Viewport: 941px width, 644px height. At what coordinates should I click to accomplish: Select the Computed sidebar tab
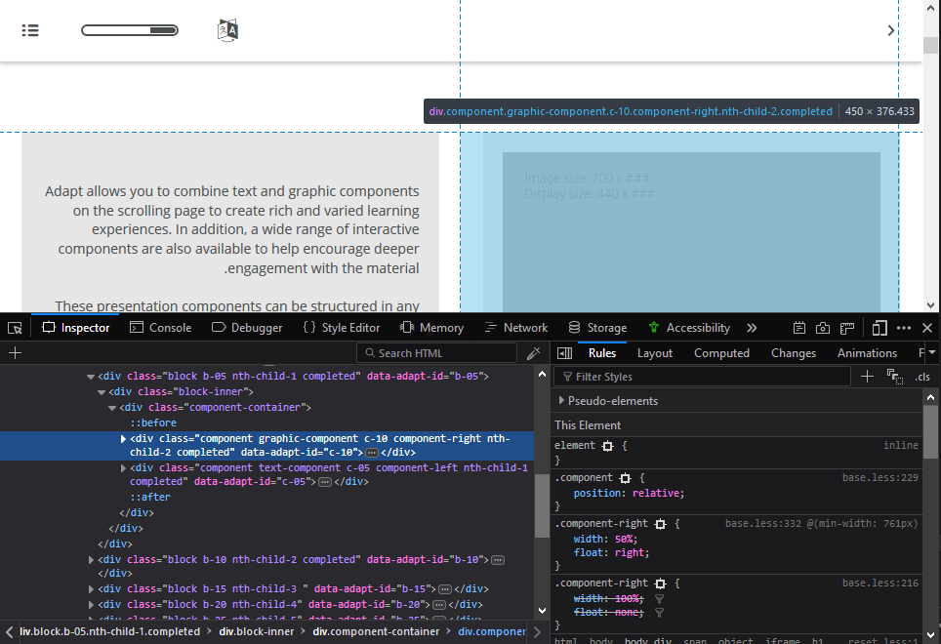[x=721, y=353]
